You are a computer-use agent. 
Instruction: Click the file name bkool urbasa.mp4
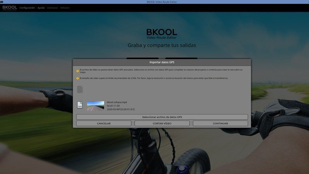117,102
